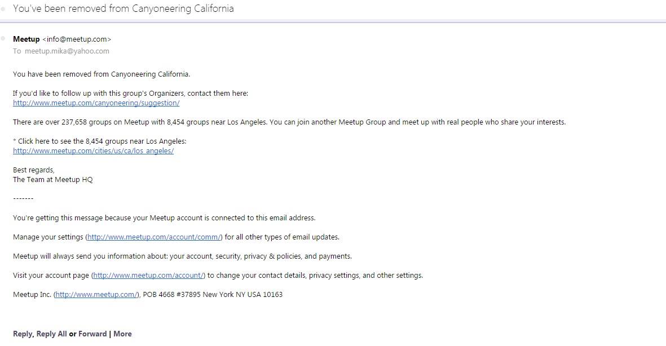Click the 'You have been removed' sentence
This screenshot has width=666, height=346.
(102, 74)
